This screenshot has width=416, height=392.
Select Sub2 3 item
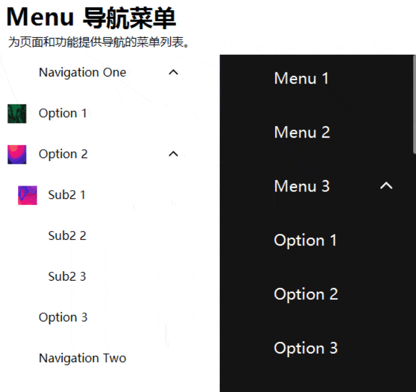67,276
